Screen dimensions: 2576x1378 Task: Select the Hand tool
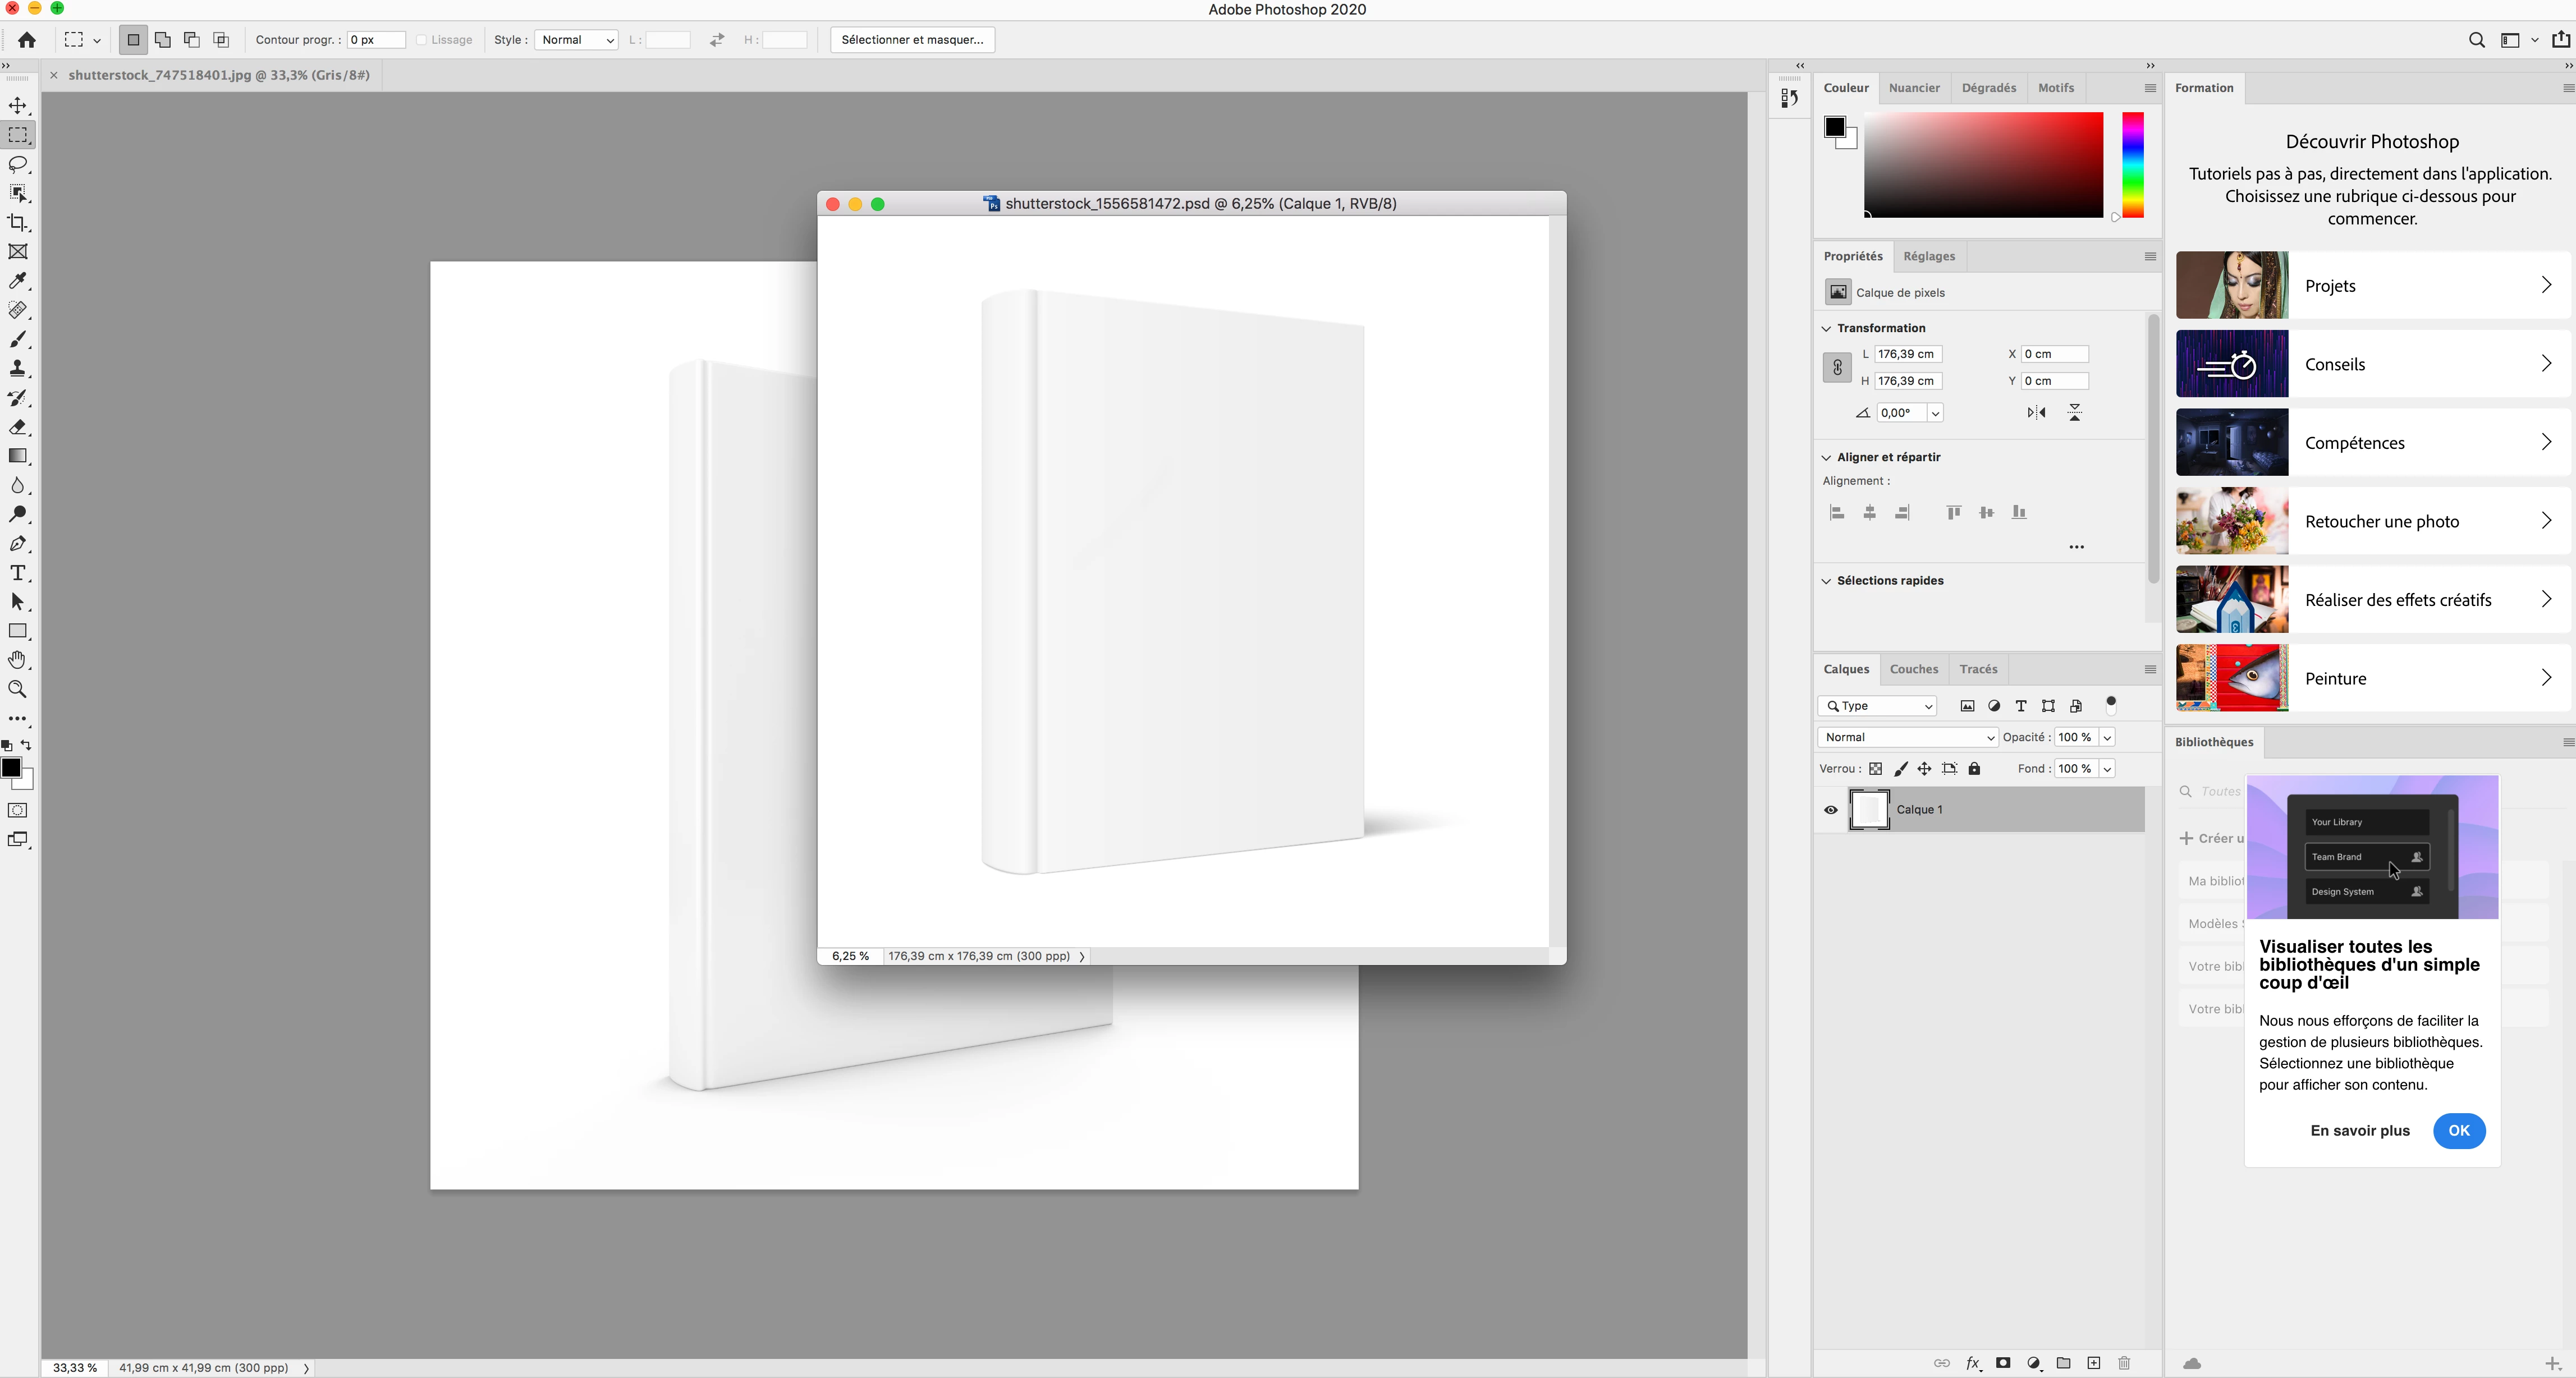pos(18,660)
